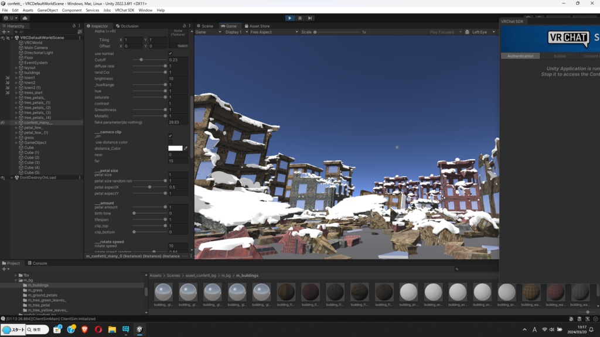Viewport: 600px width, 337px height.
Task: Open Opera browser from taskbar
Action: click(x=98, y=329)
